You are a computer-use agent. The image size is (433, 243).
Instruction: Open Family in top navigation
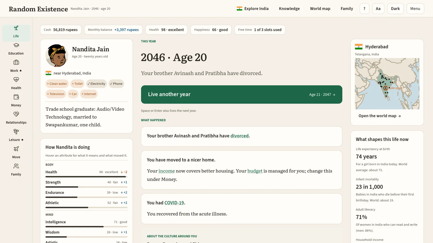click(347, 9)
